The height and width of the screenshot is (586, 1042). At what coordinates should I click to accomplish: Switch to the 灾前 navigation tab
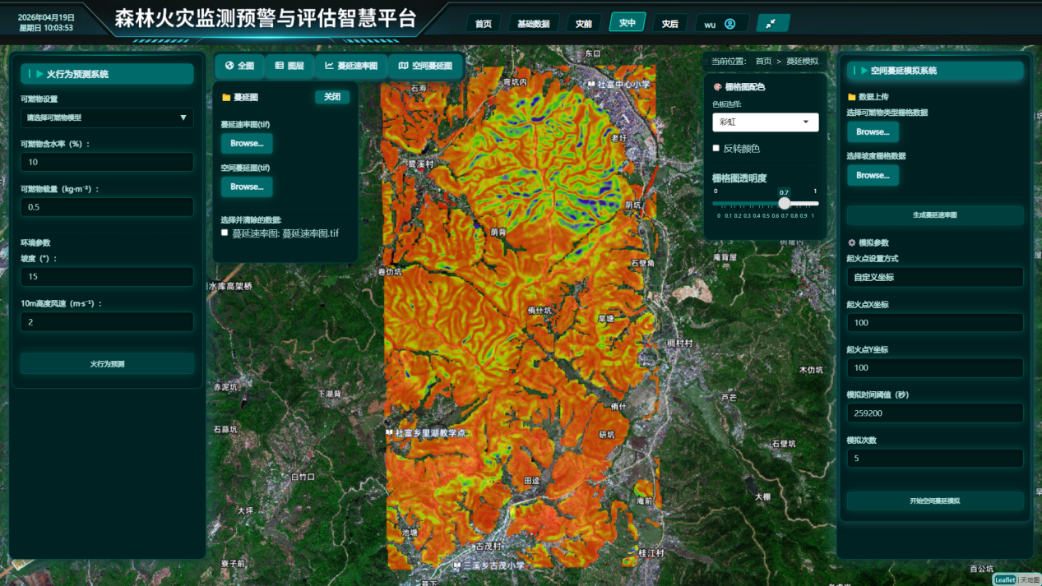click(583, 24)
